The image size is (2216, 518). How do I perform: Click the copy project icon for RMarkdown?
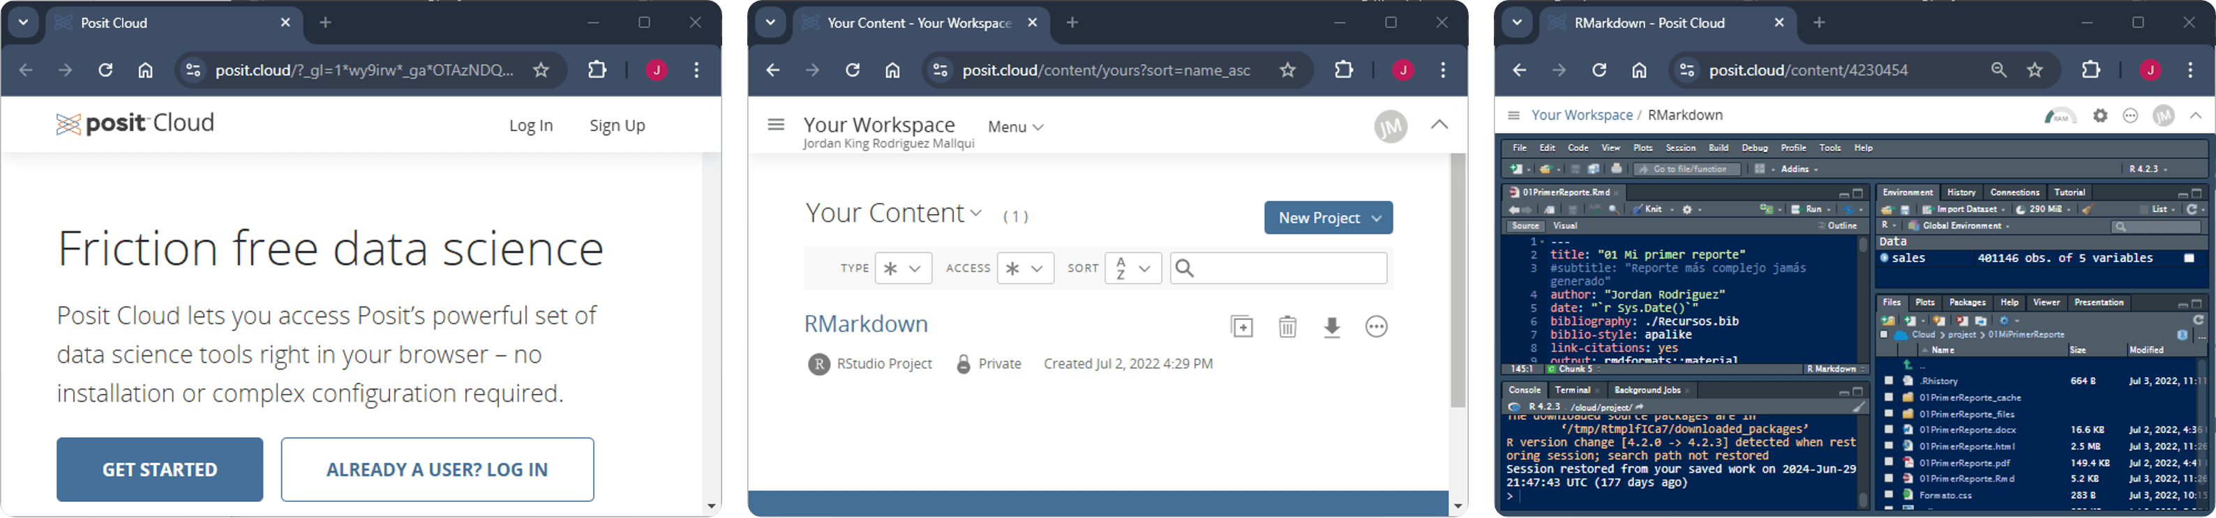click(1241, 326)
